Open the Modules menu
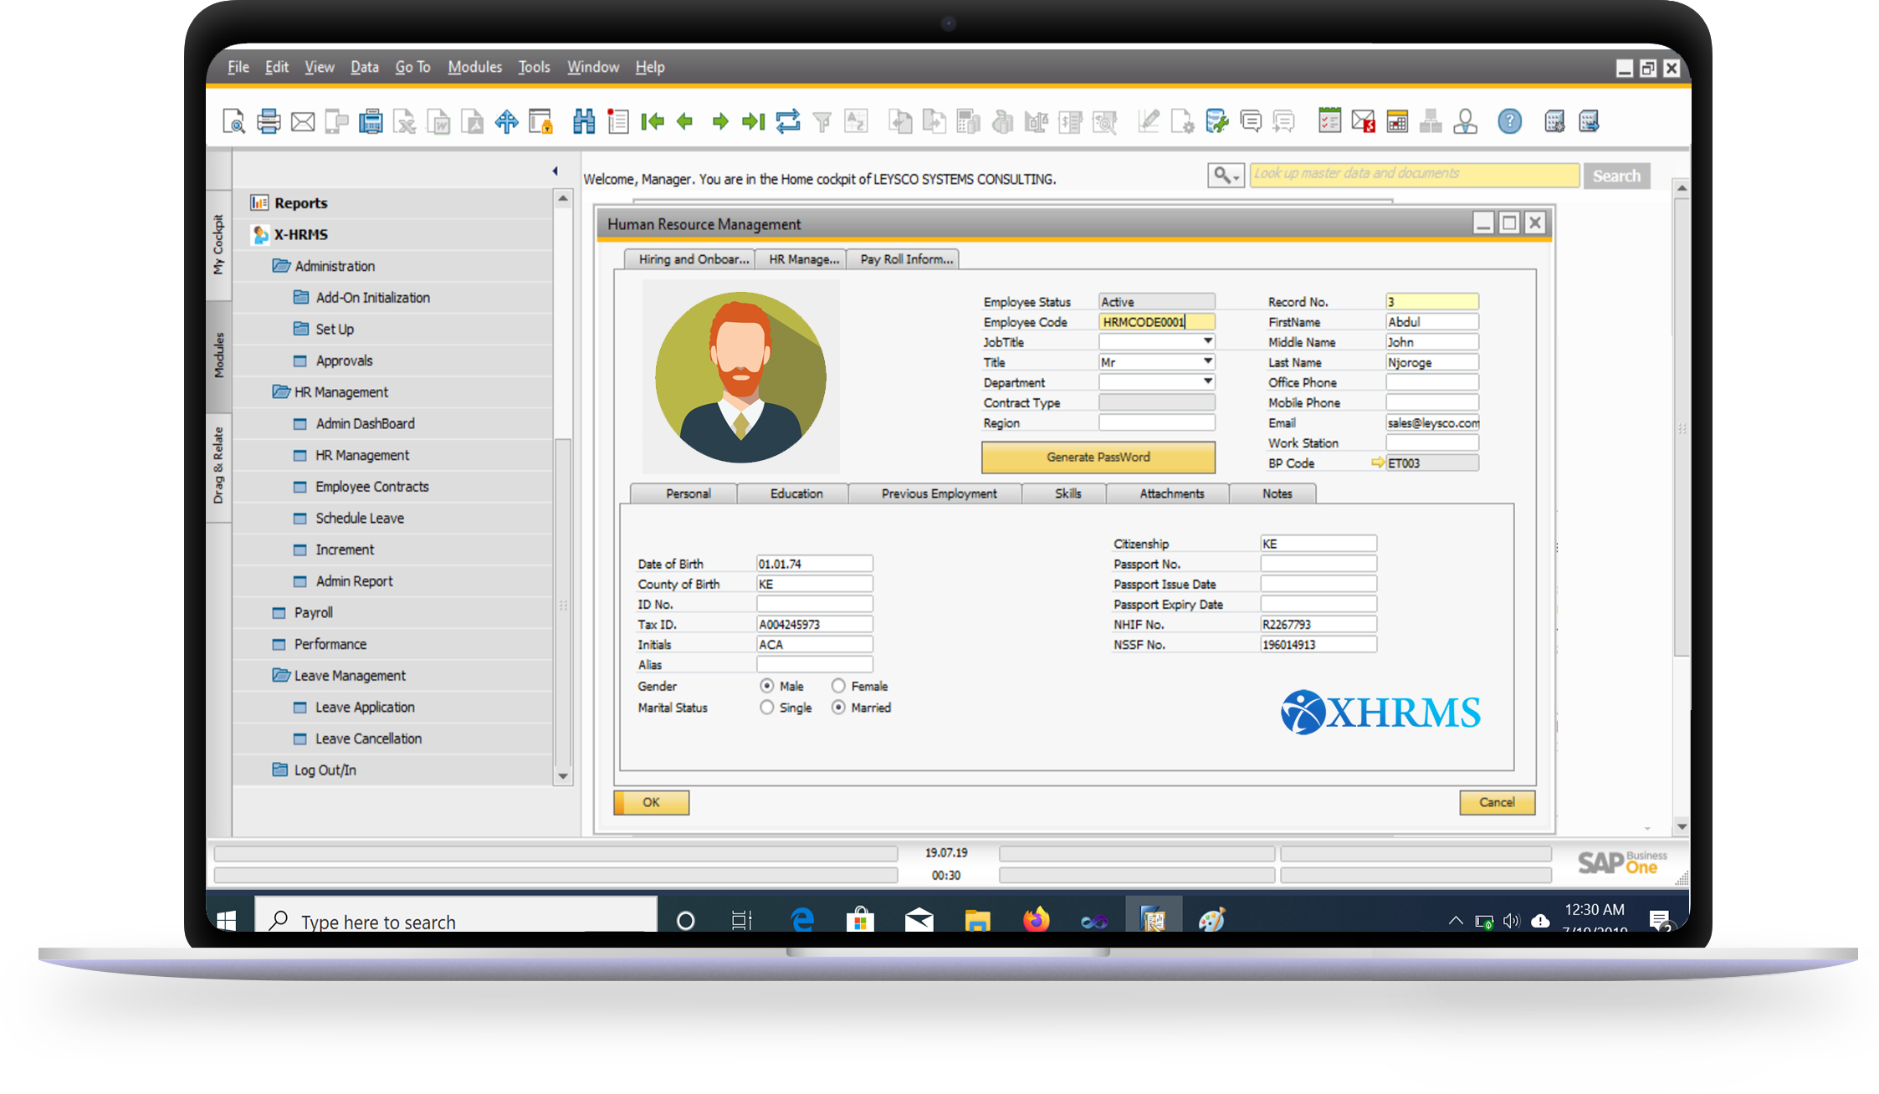This screenshot has width=1879, height=1094. (x=474, y=67)
